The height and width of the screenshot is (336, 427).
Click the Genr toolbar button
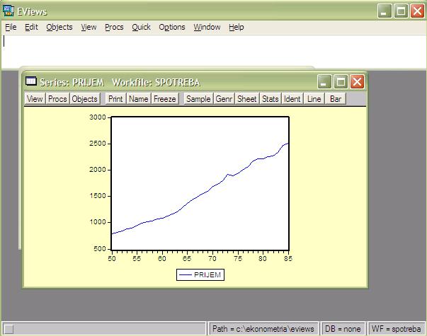click(224, 99)
